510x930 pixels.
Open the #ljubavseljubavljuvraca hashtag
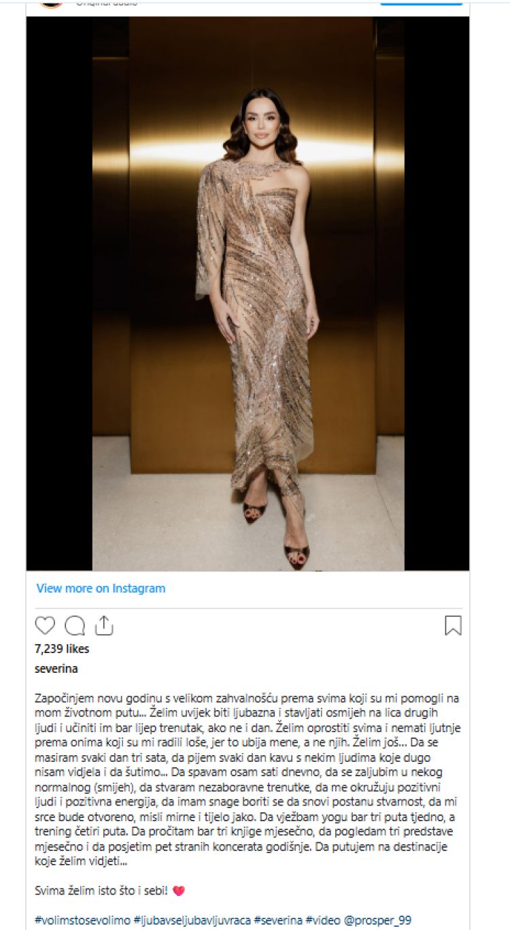192,918
